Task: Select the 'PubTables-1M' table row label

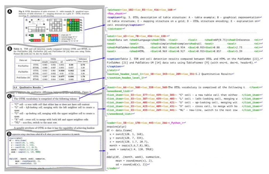Action: (x=23, y=78)
